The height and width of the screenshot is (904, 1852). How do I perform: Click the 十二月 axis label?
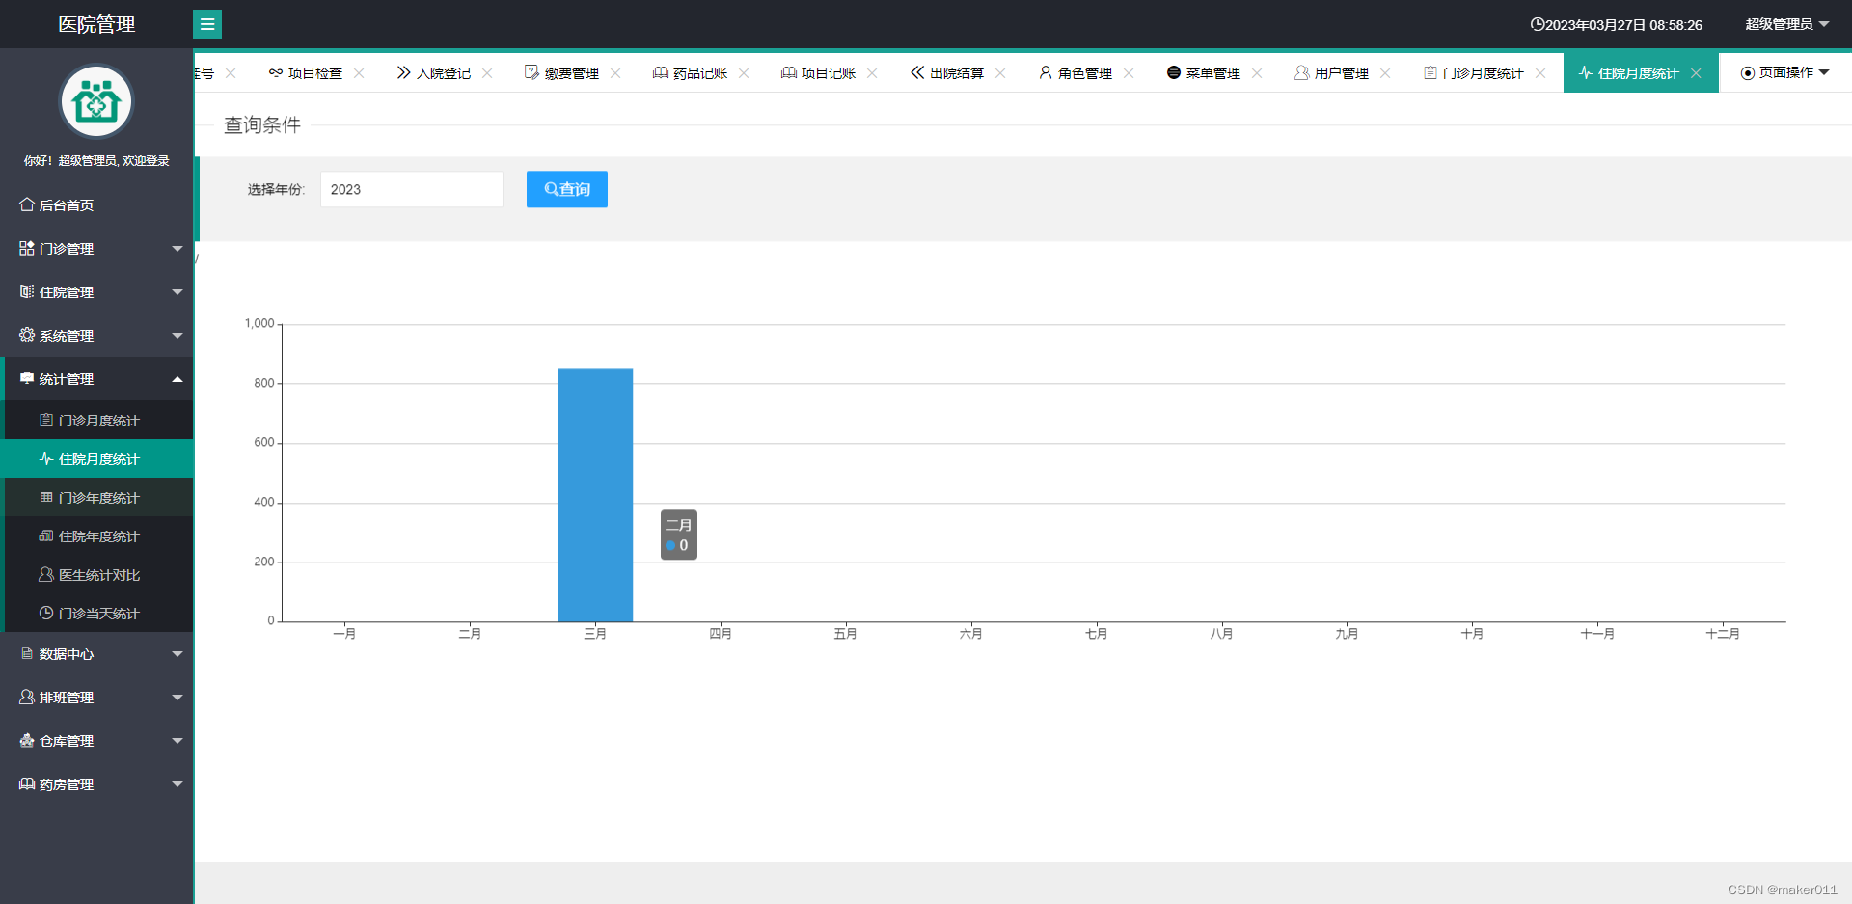pyautogui.click(x=1723, y=633)
